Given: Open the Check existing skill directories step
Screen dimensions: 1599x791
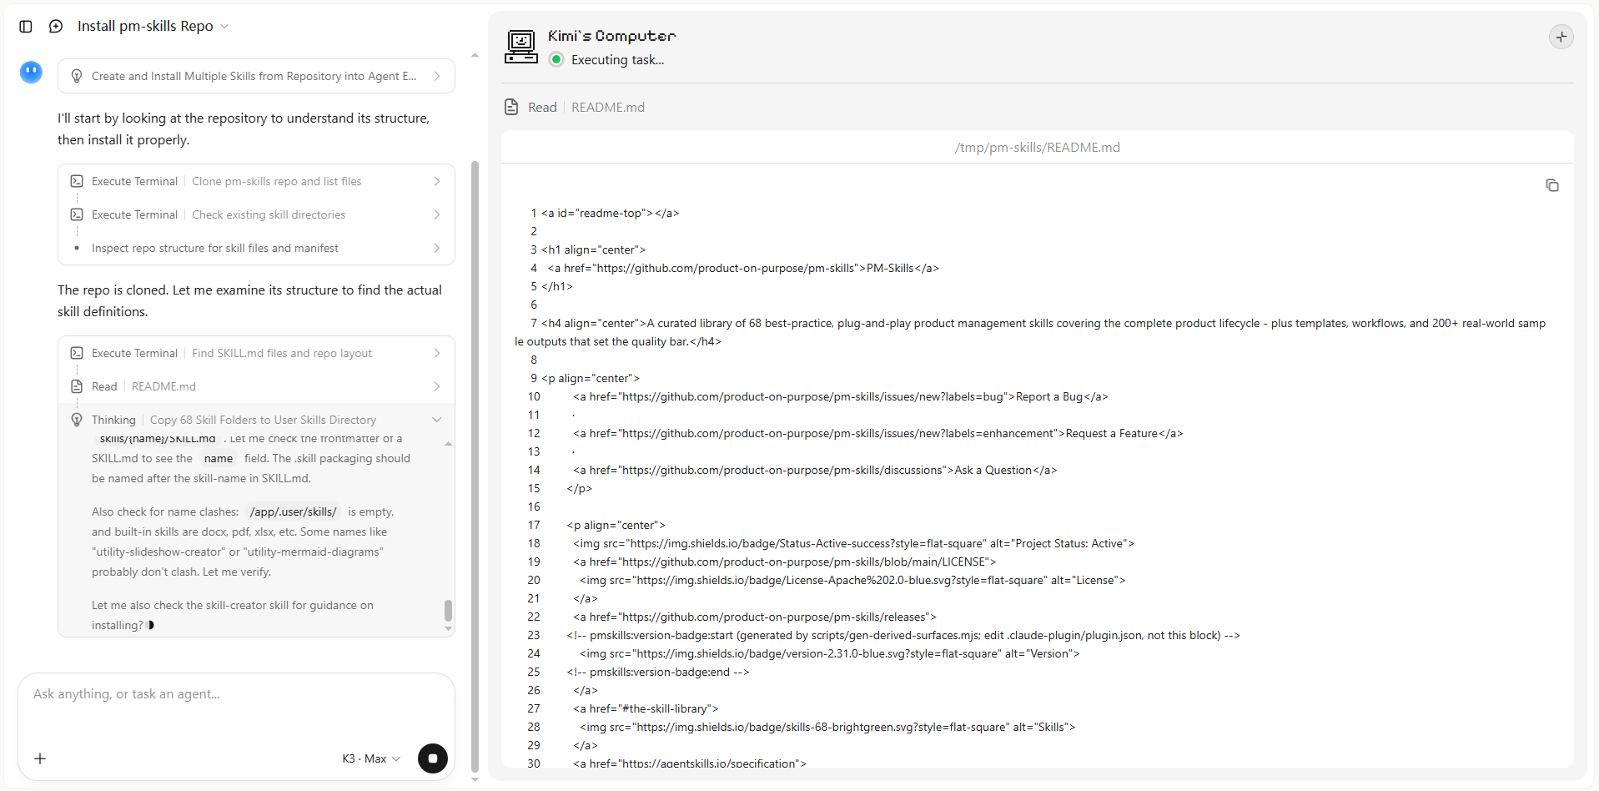Looking at the screenshot, I should tap(256, 214).
